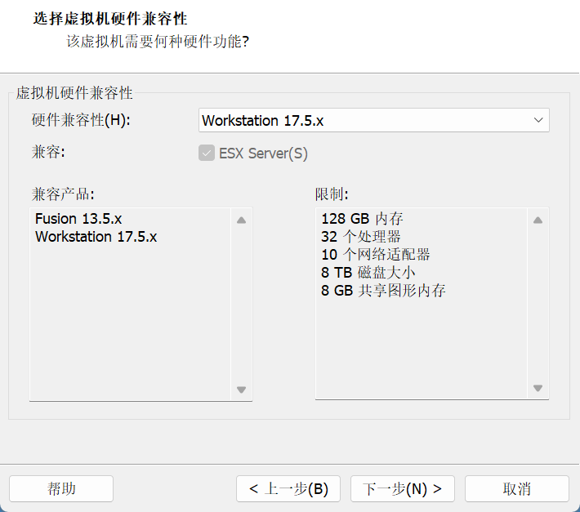This screenshot has height=512, width=580.
Task: Click the 限制: label
Action: click(332, 194)
